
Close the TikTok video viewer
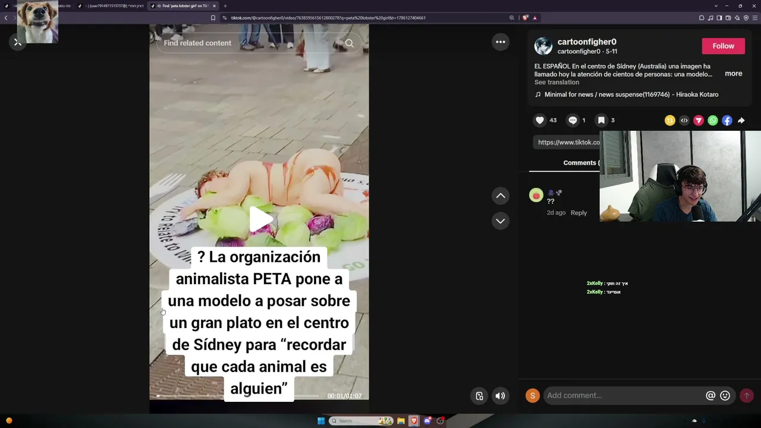tap(17, 42)
